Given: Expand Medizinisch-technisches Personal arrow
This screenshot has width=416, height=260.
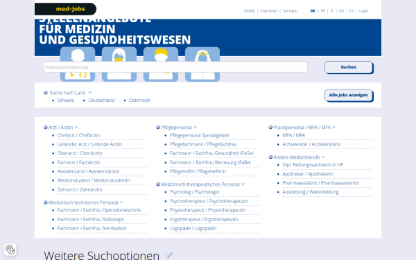Looking at the screenshot, I should (x=121, y=202).
